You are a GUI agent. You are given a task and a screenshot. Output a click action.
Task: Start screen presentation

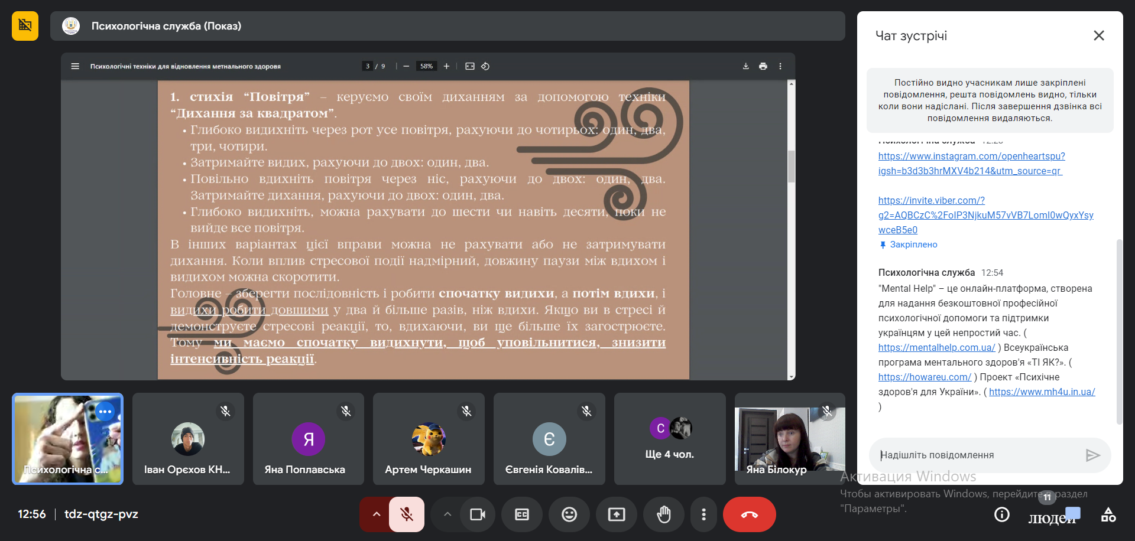pyautogui.click(x=617, y=514)
